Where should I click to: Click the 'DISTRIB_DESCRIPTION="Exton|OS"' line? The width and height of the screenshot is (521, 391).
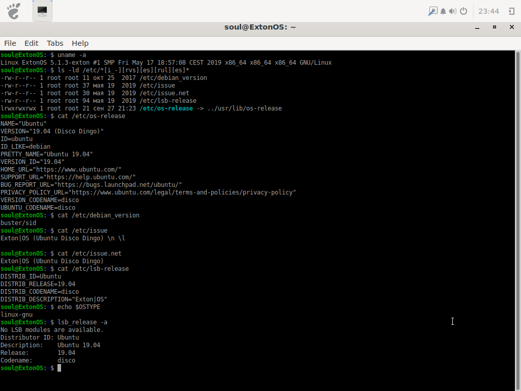coord(54,299)
